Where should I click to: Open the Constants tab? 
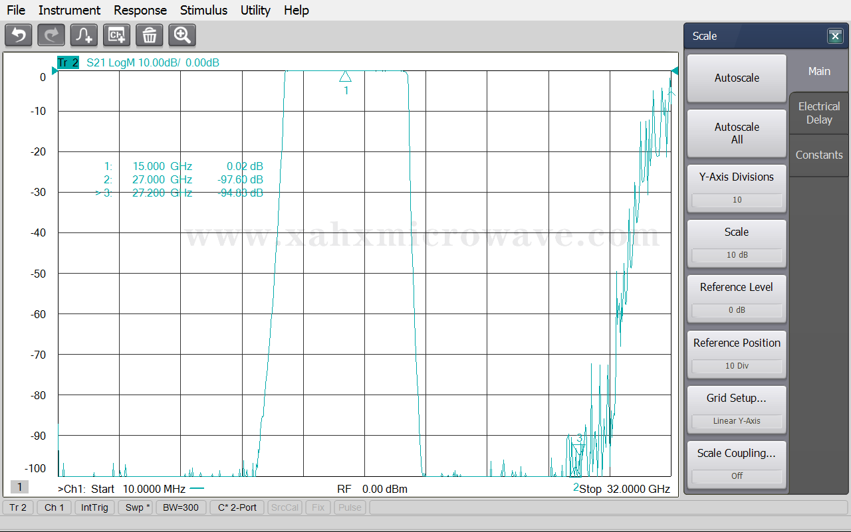point(819,155)
